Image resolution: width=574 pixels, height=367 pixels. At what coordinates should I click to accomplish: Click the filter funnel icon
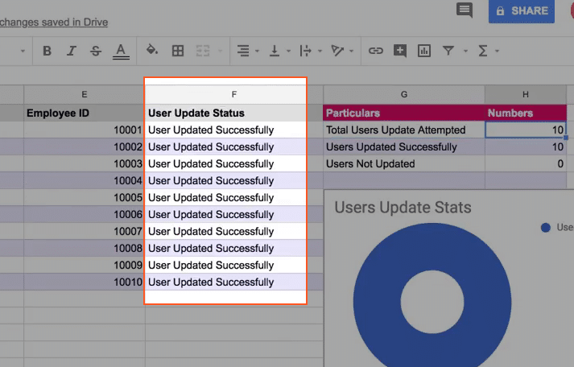448,51
